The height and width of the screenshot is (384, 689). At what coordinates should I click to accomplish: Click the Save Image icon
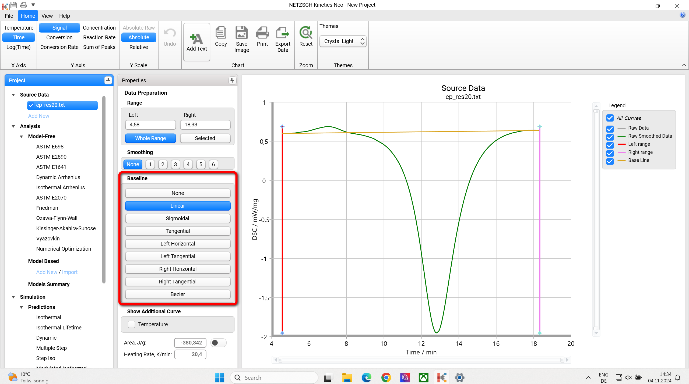[241, 33]
